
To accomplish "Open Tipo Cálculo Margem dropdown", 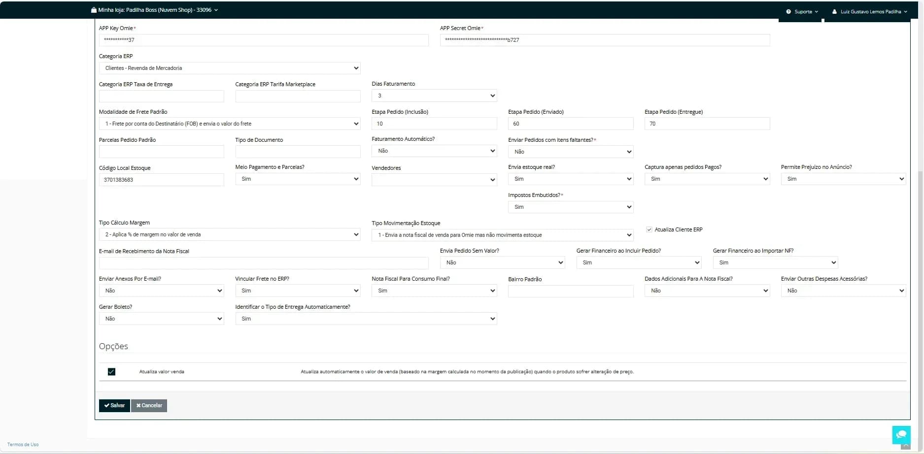I will [230, 234].
